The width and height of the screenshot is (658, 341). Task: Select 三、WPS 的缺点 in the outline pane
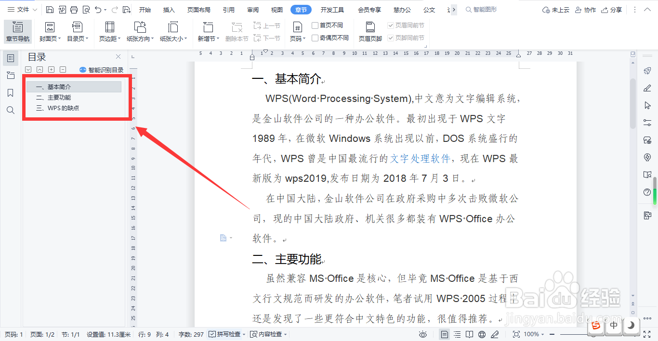point(57,108)
